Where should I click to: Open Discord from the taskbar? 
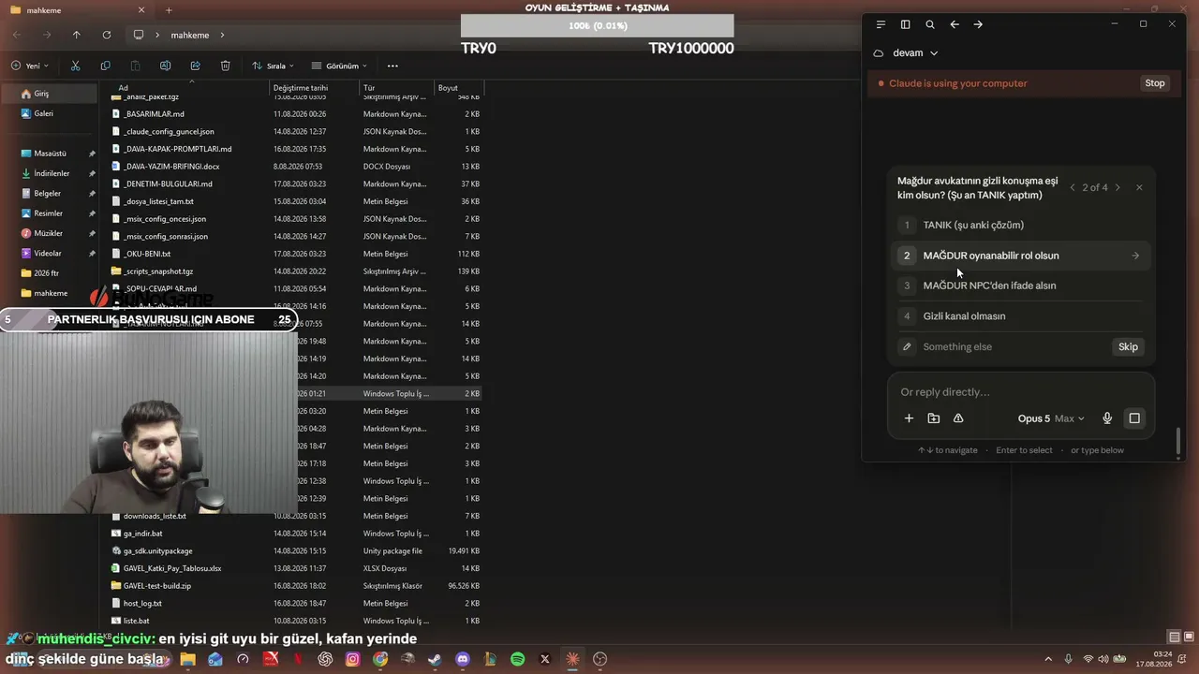pyautogui.click(x=463, y=659)
